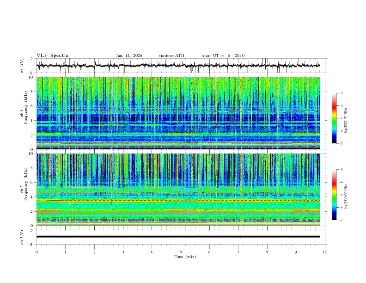Click the 'VLF Spectra' title text
The height and width of the screenshot is (283, 366).
point(52,55)
